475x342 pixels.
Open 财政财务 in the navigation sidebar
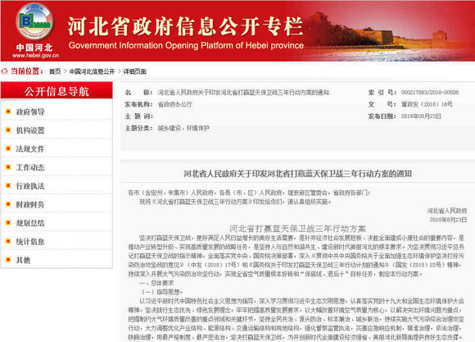pos(30,204)
